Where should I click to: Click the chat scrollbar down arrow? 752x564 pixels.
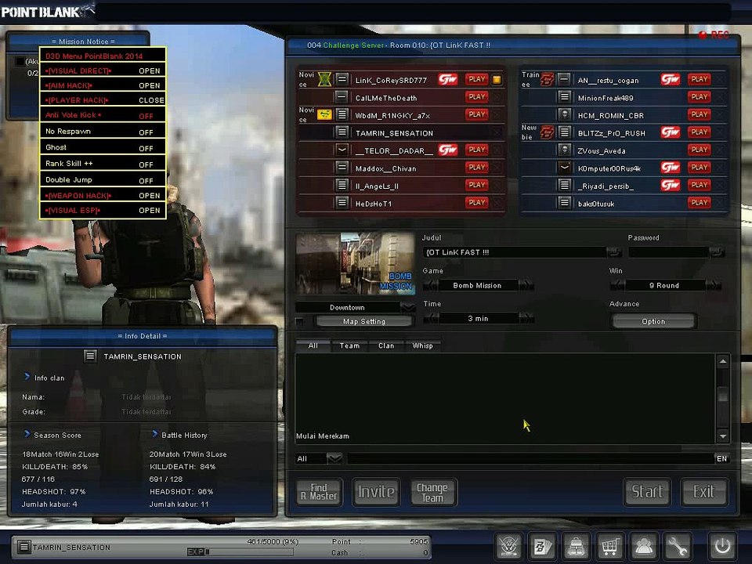coord(723,436)
